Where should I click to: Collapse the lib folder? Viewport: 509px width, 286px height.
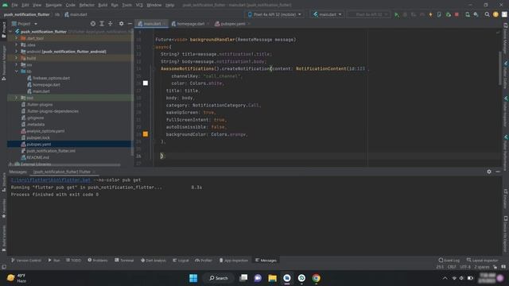16,71
